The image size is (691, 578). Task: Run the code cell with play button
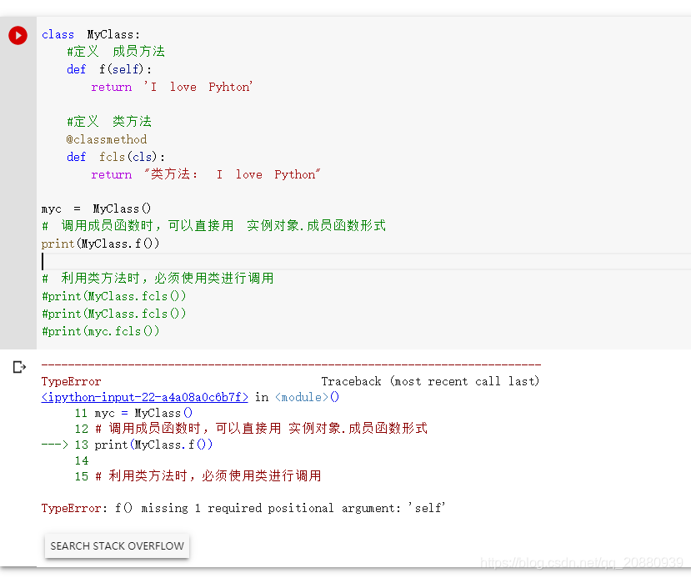[18, 35]
